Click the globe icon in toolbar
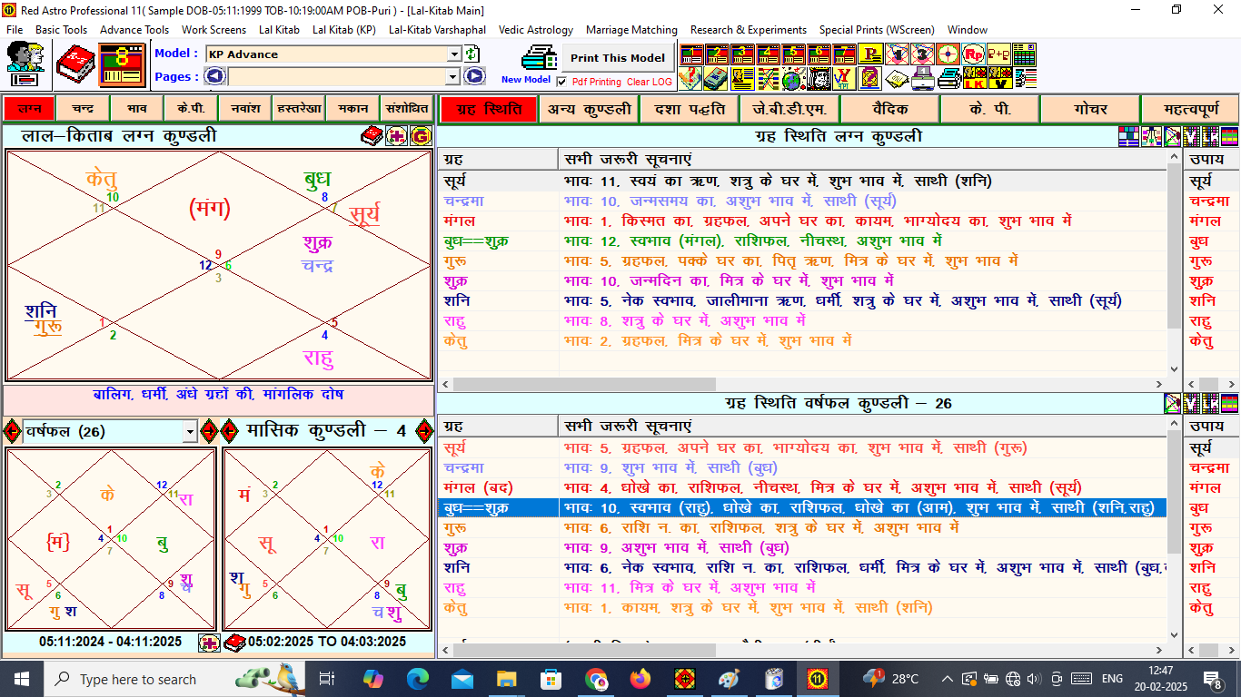The image size is (1241, 697). (792, 78)
